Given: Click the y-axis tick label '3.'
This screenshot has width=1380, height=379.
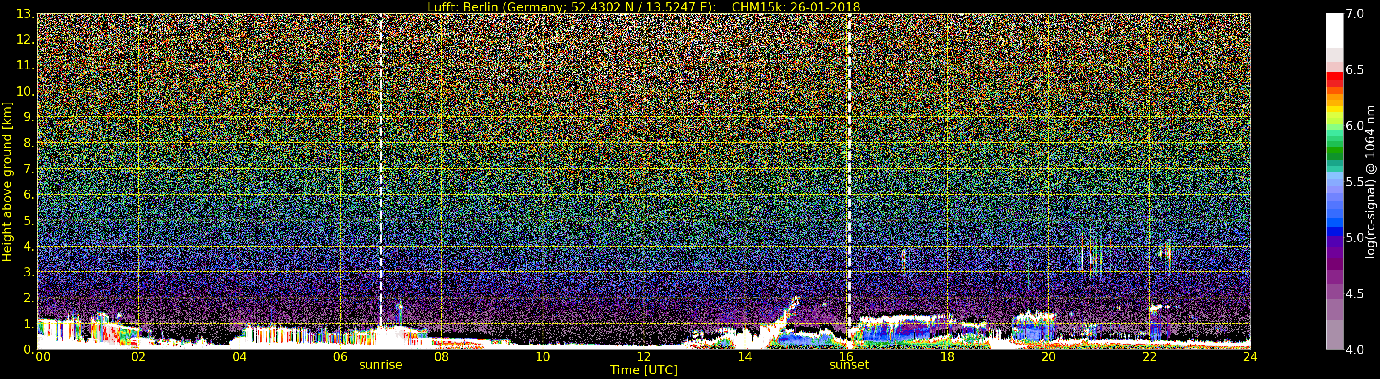Looking at the screenshot, I should click(x=29, y=272).
